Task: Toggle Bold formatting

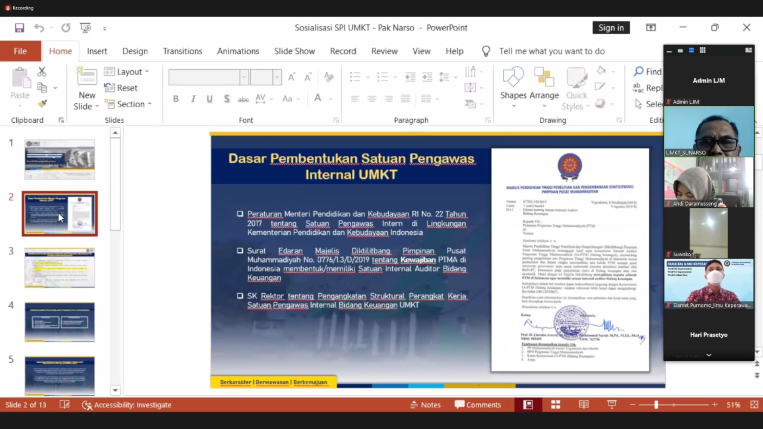Action: pos(176,99)
